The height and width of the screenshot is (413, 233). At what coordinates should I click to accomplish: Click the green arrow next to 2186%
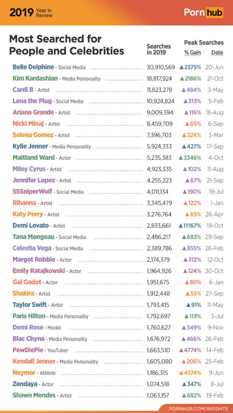tap(182, 79)
